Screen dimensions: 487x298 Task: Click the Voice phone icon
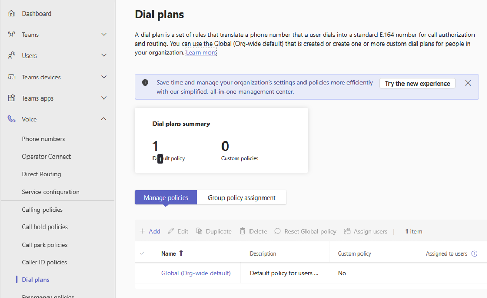click(x=11, y=119)
